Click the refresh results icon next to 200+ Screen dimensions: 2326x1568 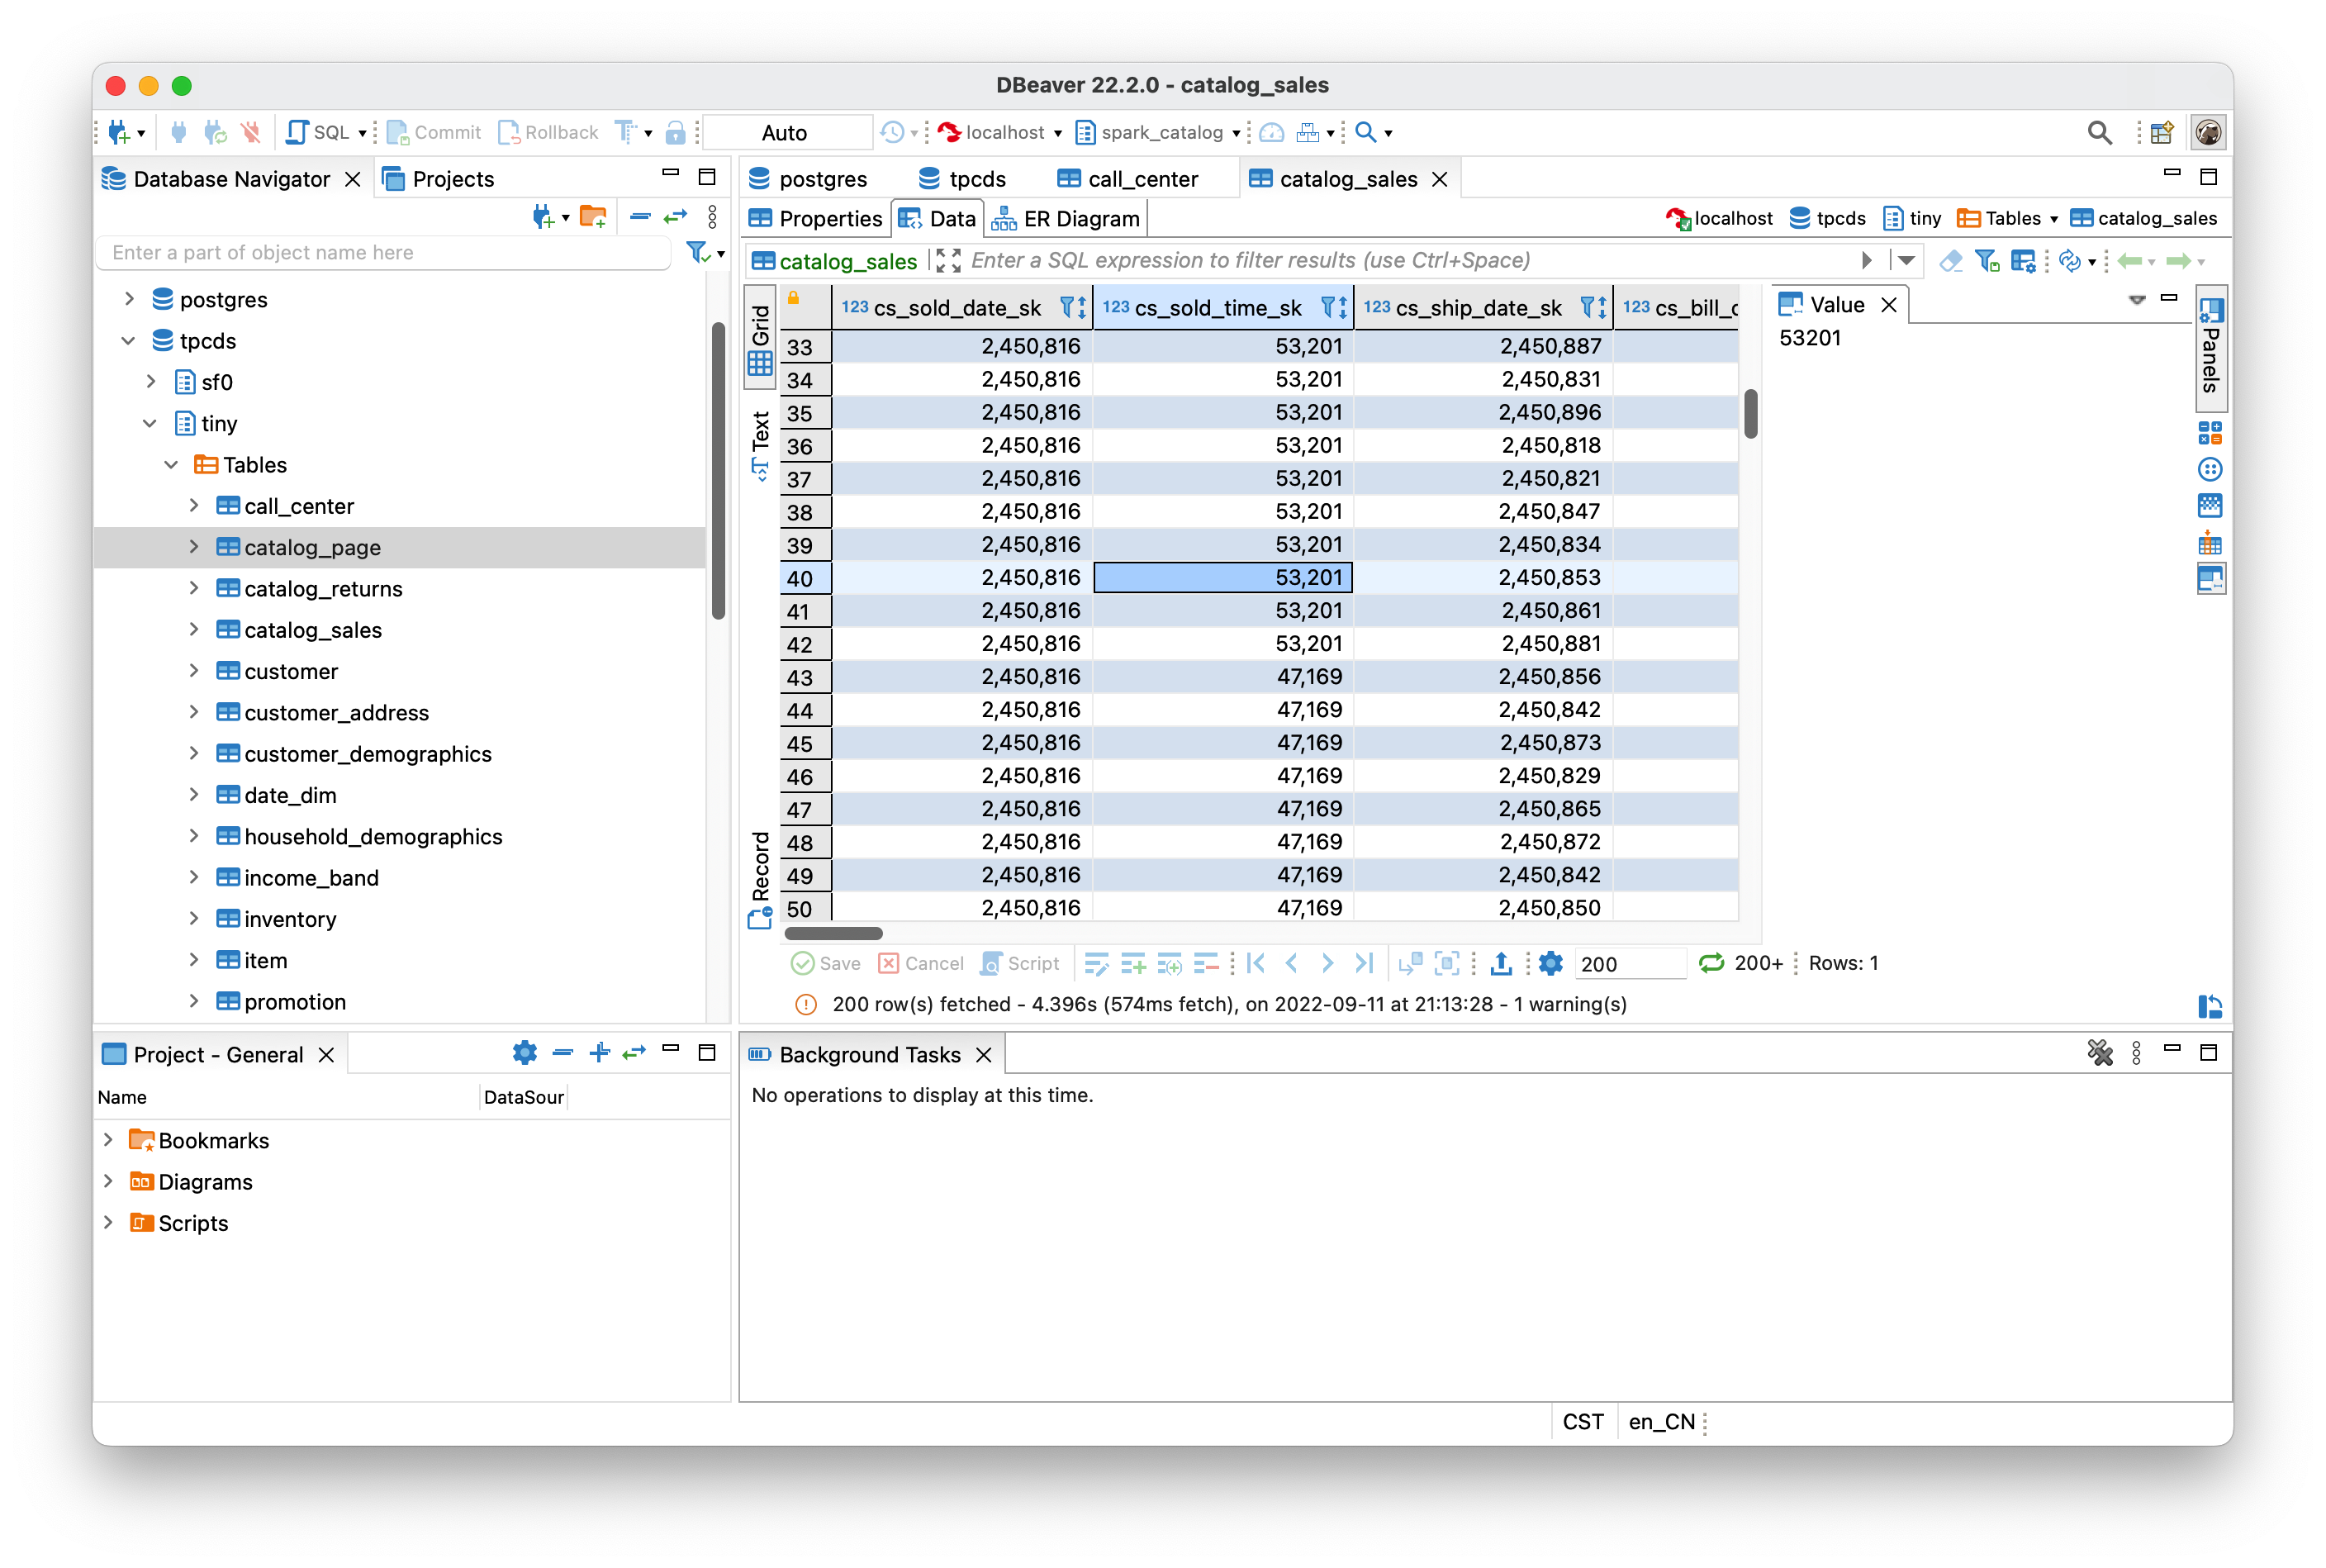pyautogui.click(x=1711, y=963)
